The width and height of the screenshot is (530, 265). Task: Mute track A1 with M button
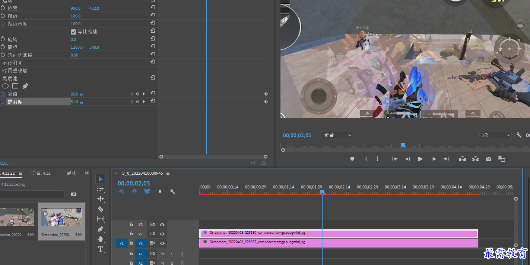coord(162,254)
